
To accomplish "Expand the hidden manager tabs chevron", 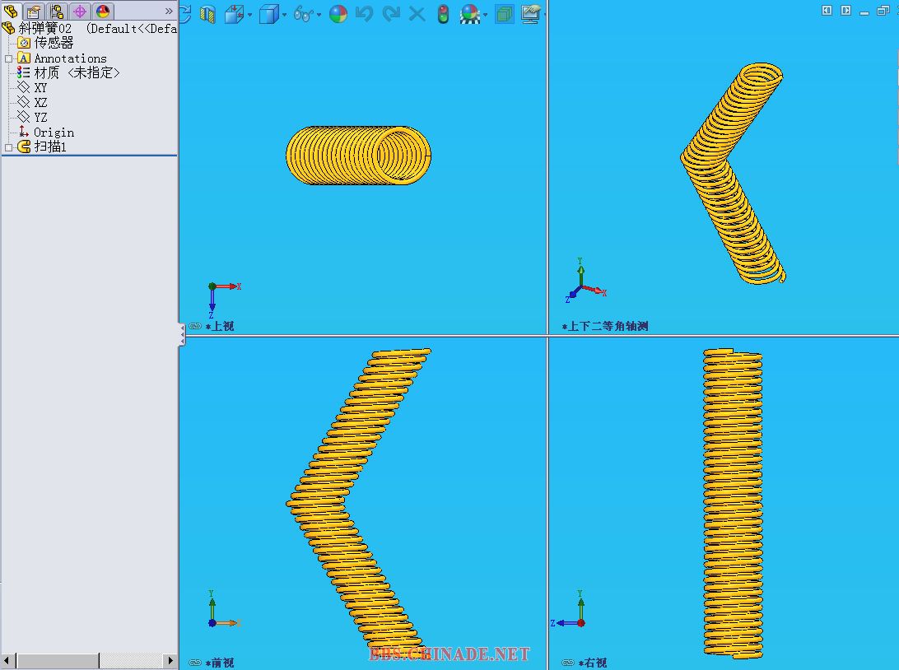I will coord(169,12).
